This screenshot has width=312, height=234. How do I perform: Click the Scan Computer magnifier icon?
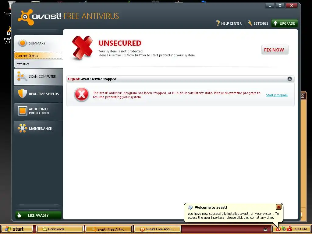coord(22,76)
